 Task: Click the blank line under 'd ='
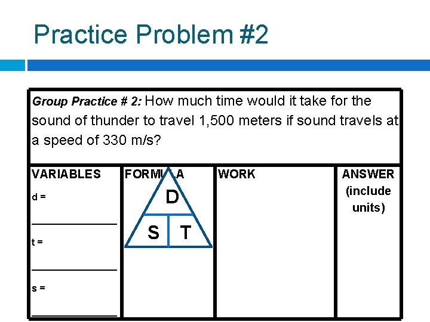(x=74, y=222)
